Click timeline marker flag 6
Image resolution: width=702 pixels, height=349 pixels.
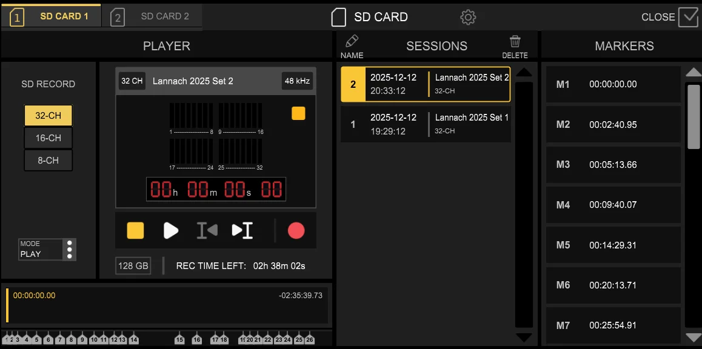click(48, 339)
